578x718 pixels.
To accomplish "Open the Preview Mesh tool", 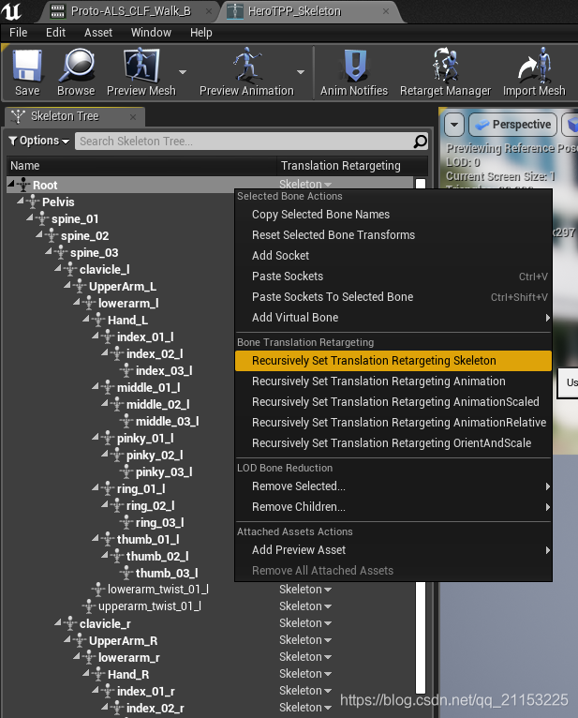I will [x=141, y=71].
